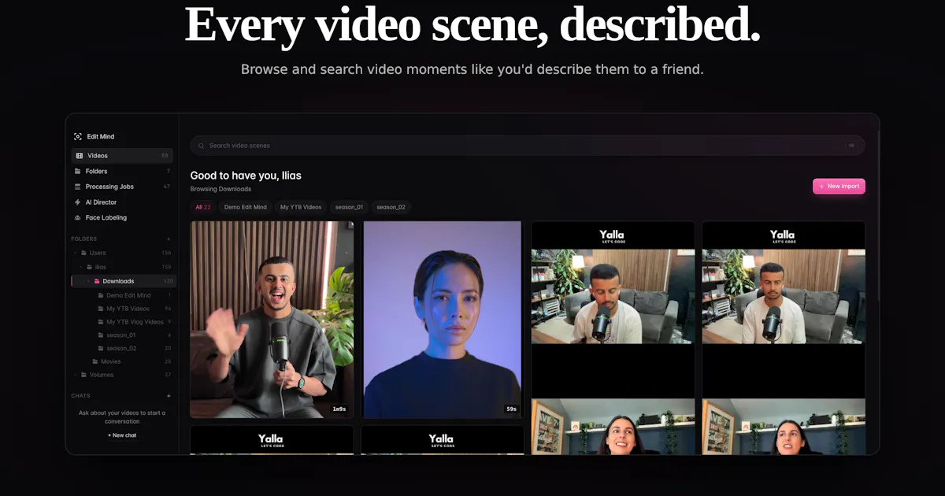The width and height of the screenshot is (945, 496).
Task: Collapse the Ilias tree node
Action: (82, 267)
